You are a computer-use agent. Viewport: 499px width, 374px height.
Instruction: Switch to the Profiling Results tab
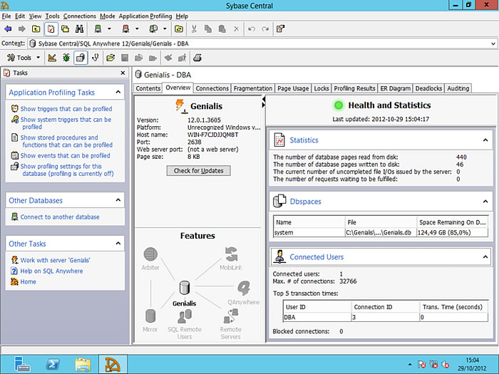coord(354,88)
